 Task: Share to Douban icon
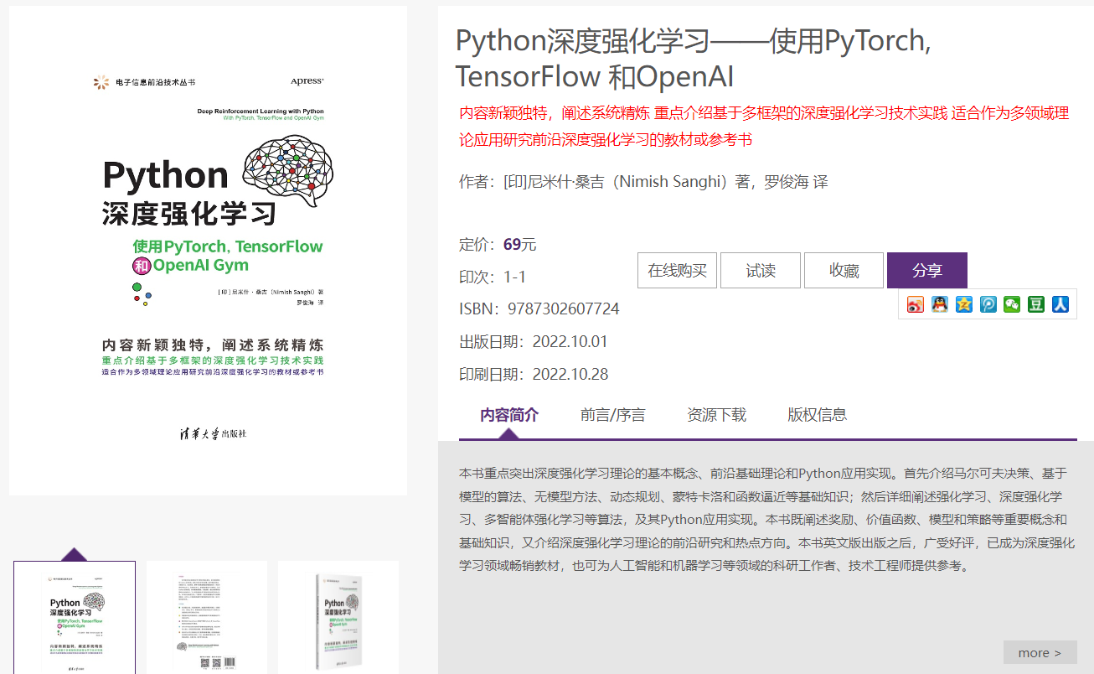coord(1036,304)
